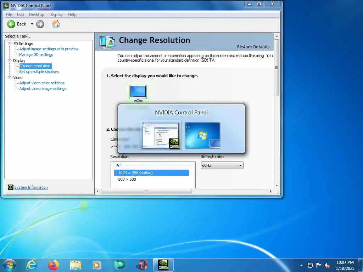Collapse the Video tree node

pyautogui.click(x=10, y=78)
